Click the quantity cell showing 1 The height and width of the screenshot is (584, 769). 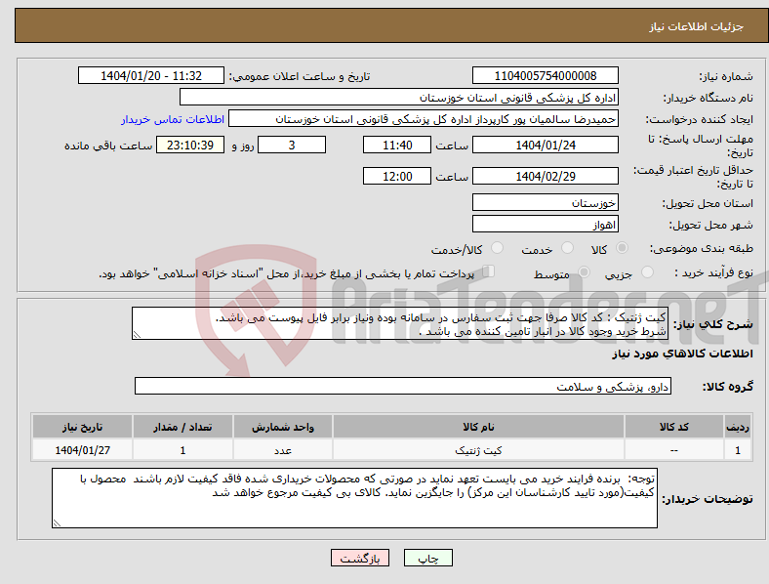coord(182,450)
